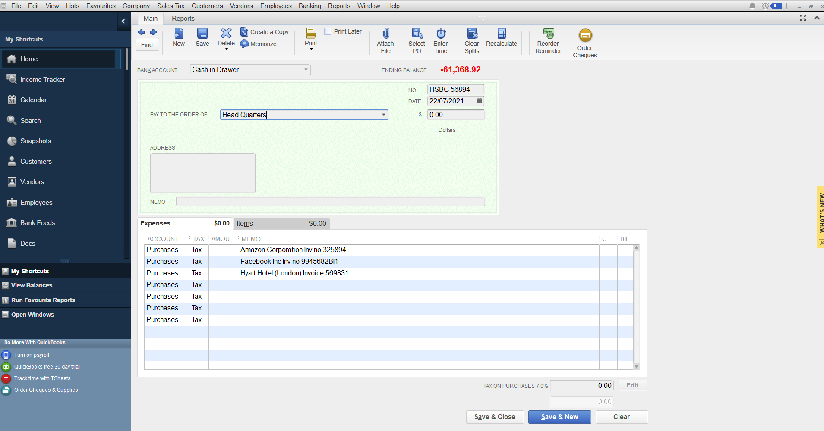Open Bank Feeds from the sidebar
The image size is (824, 431).
37,222
